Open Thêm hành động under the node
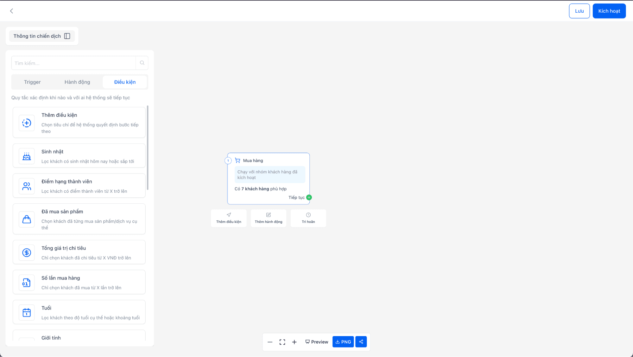 (x=268, y=218)
